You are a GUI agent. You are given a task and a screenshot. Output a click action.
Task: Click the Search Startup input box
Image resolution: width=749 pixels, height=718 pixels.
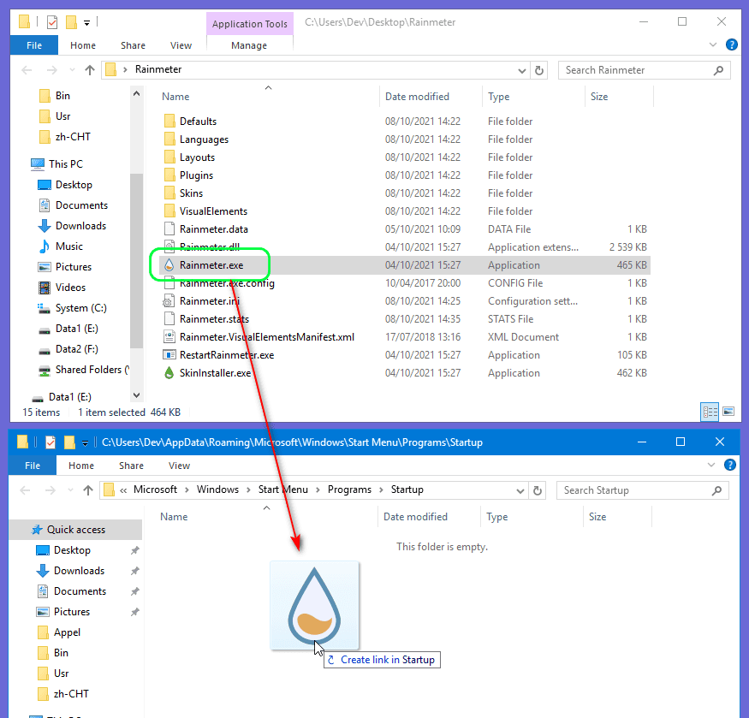633,490
